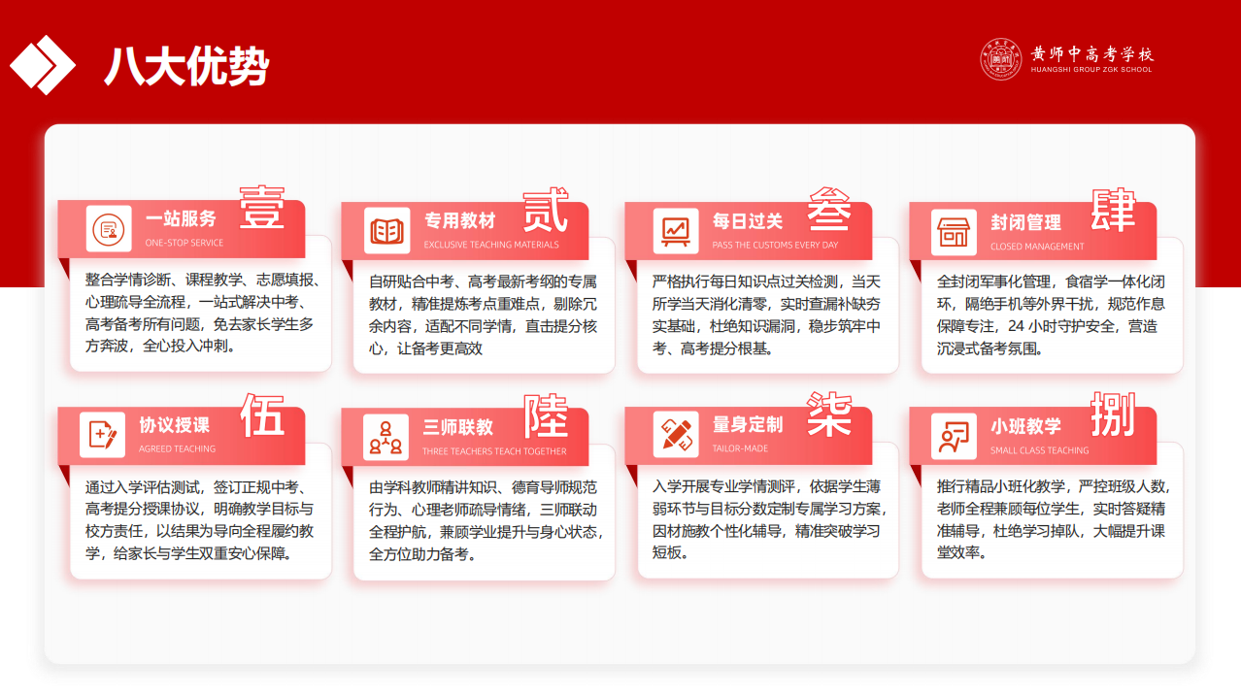This screenshot has width=1241, height=696.
Task: Click the 八大优势 slide title
Action: [x=186, y=67]
